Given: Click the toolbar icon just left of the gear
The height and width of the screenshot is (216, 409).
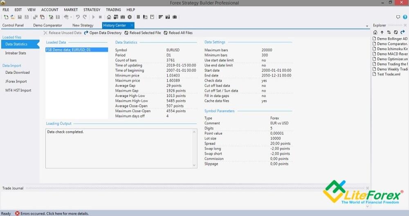Looking at the screenshot, I should click(123, 17).
